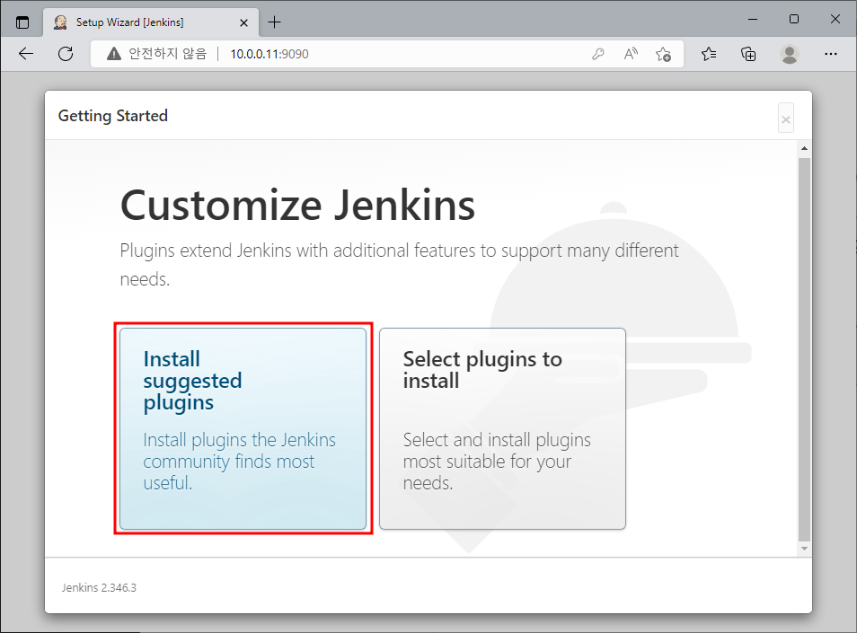Open the tab actions menu icon
Screen dimensions: 857x633
coord(22,22)
